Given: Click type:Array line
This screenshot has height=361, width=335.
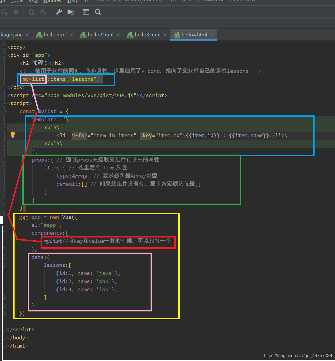Looking at the screenshot, I should pyautogui.click(x=73, y=176).
